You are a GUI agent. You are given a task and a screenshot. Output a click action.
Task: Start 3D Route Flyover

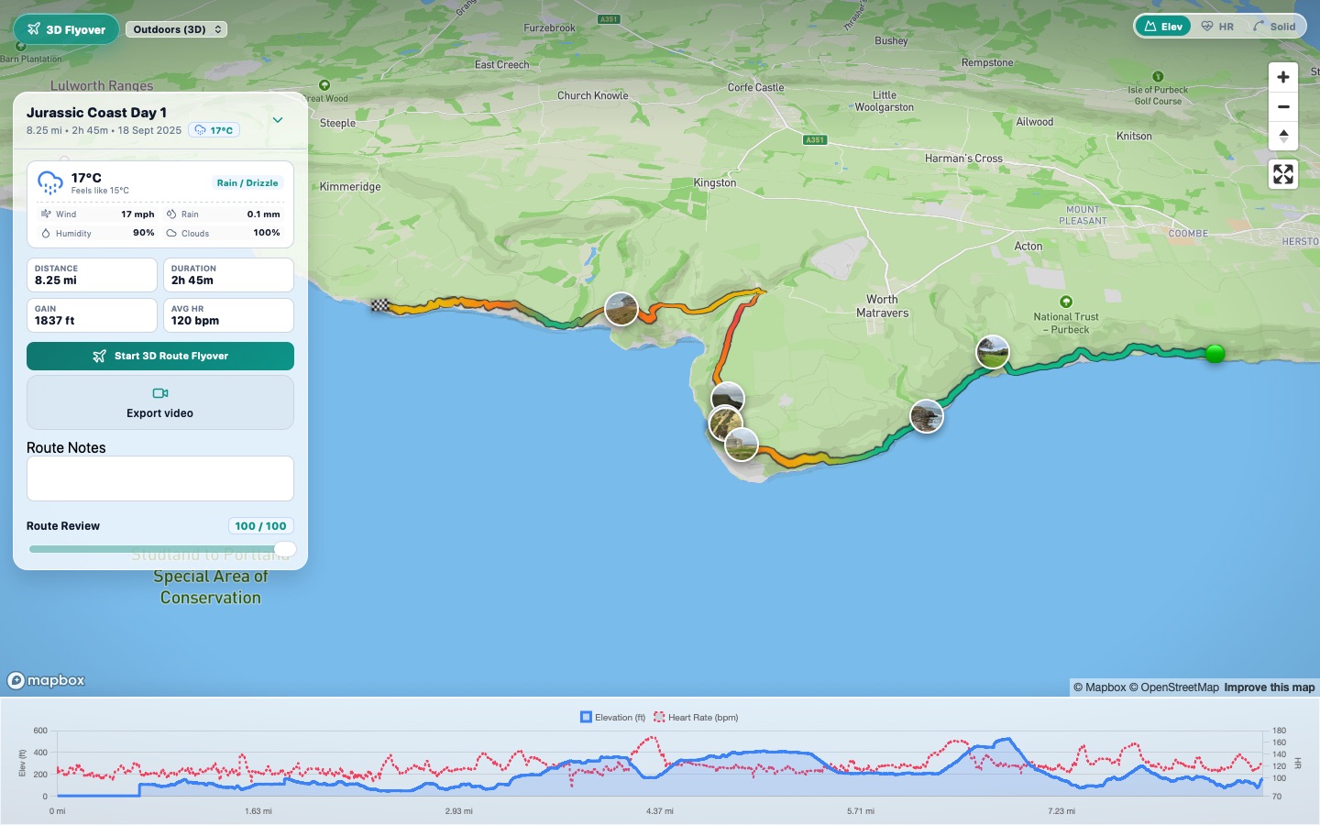pos(160,356)
